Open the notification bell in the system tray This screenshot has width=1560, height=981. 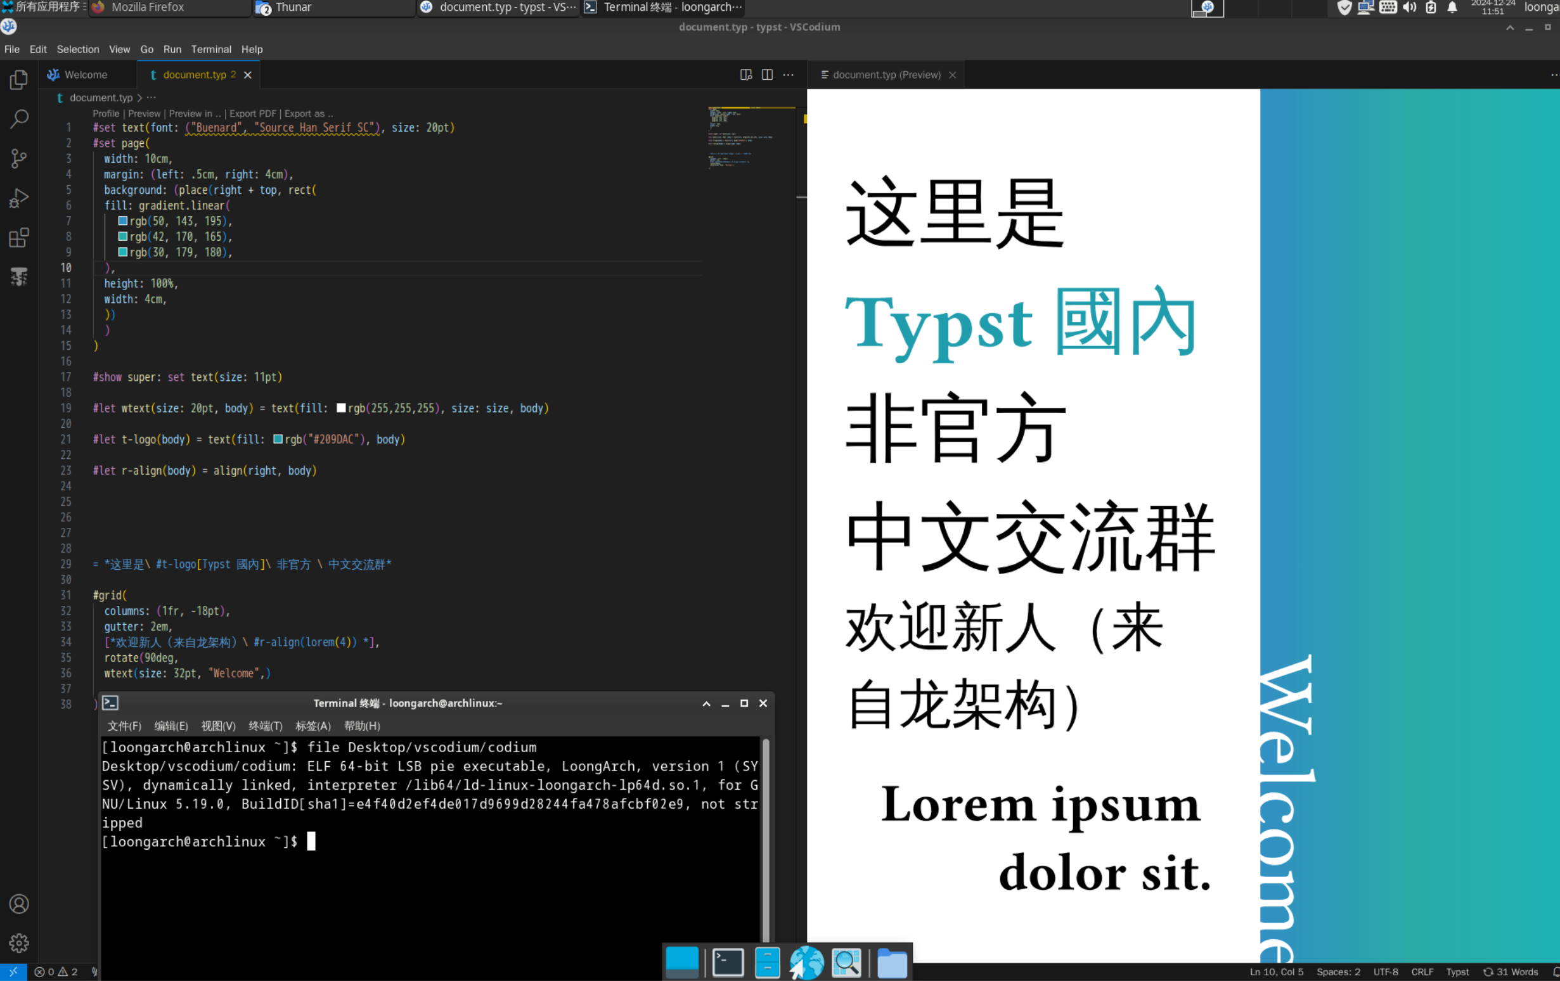click(1452, 8)
